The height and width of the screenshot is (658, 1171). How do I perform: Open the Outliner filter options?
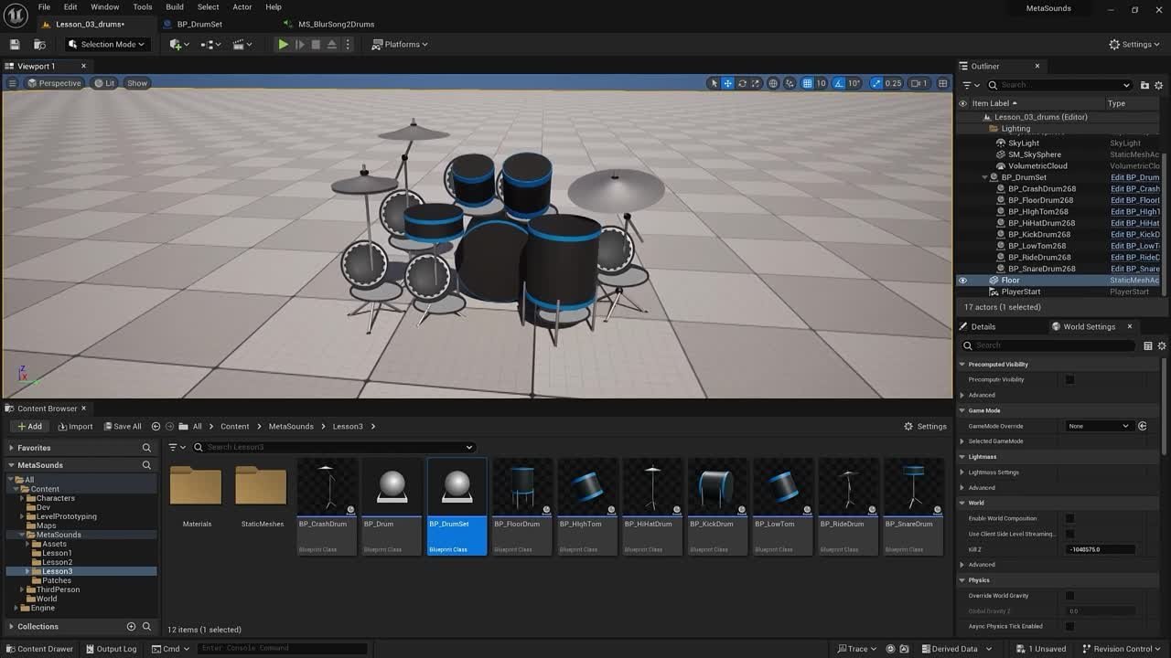click(x=970, y=85)
